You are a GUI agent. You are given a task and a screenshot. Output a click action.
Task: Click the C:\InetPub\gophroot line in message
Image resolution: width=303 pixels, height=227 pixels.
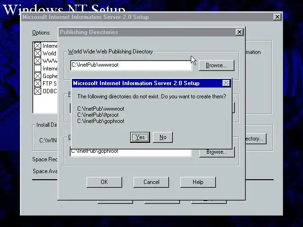101,121
